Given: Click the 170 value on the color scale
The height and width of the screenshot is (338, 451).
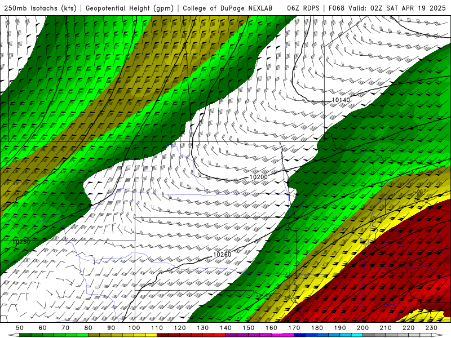Looking at the screenshot, I should [294, 328].
